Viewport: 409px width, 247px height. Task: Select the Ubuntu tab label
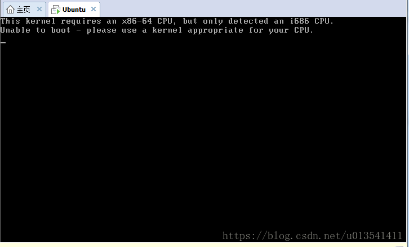point(74,10)
